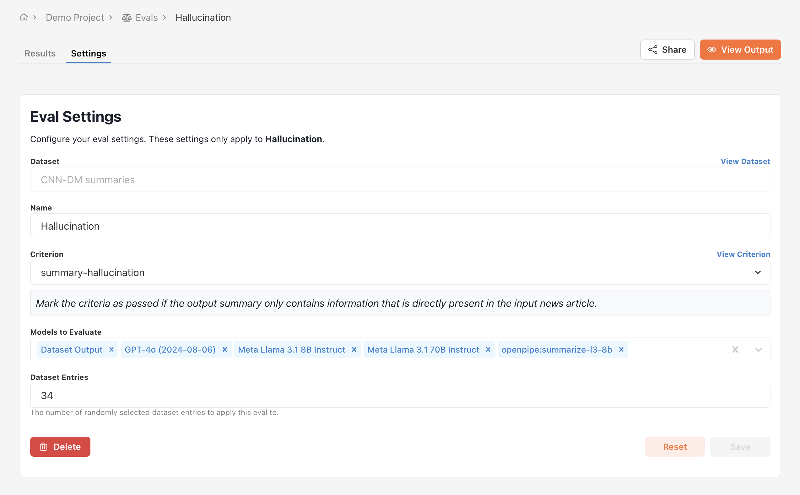Delete this eval with trash button

[x=60, y=447]
